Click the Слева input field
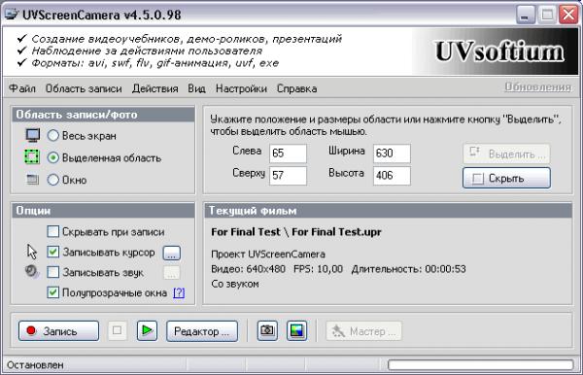The width and height of the screenshot is (583, 375). [288, 153]
